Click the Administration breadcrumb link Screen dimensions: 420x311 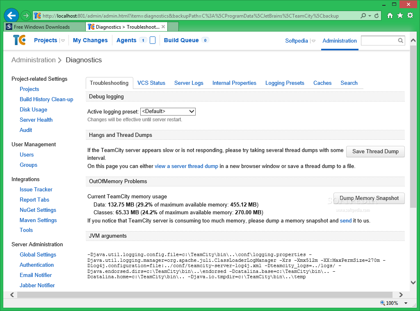[x=34, y=60]
